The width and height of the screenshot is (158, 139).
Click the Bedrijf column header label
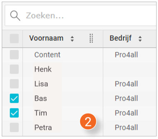click(121, 38)
